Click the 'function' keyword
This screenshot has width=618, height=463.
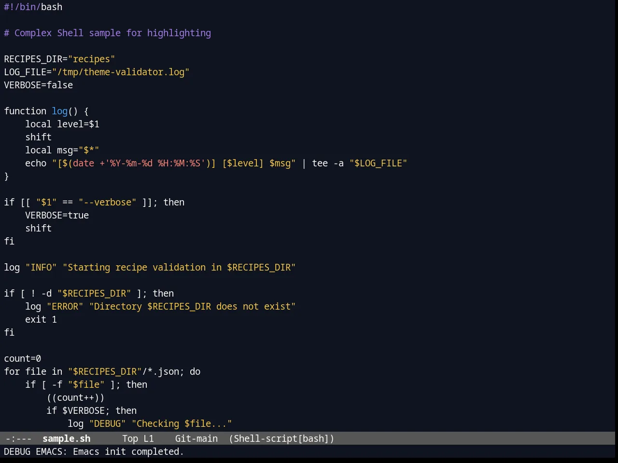(25, 111)
